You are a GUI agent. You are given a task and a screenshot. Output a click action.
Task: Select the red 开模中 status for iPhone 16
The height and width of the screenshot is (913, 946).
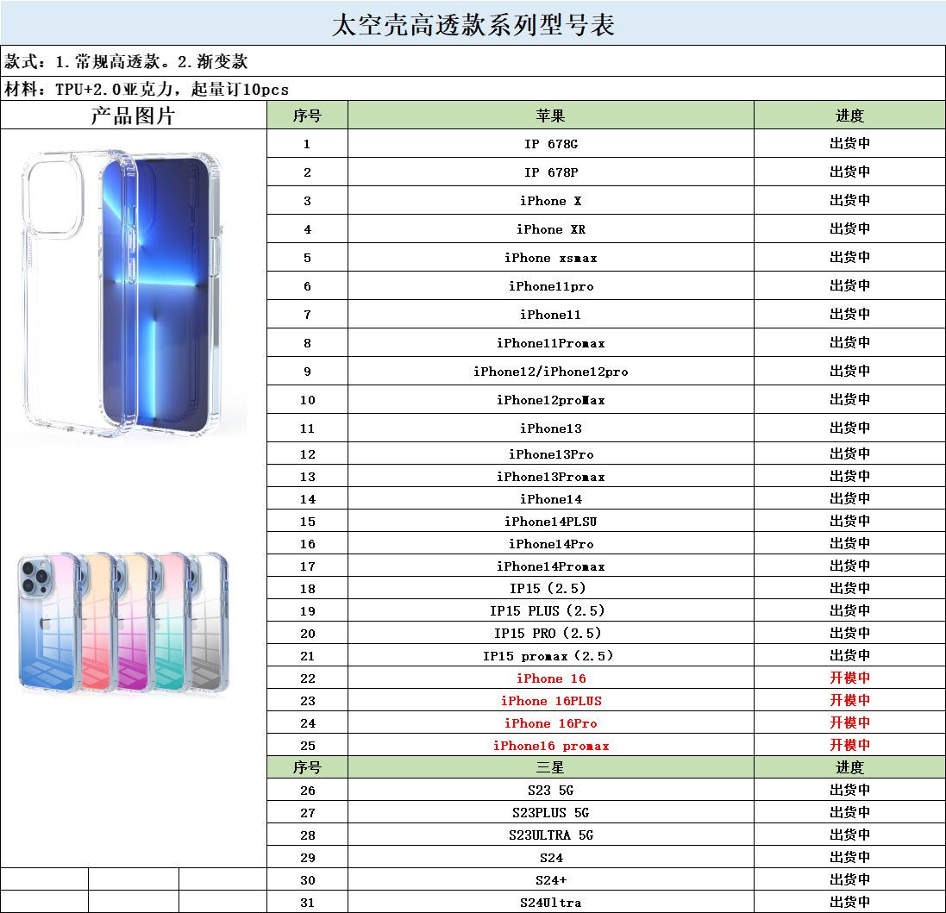click(849, 678)
